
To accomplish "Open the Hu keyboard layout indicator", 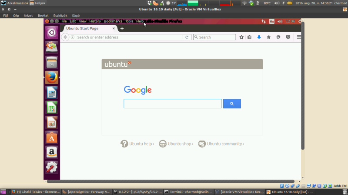I will coord(272,21).
